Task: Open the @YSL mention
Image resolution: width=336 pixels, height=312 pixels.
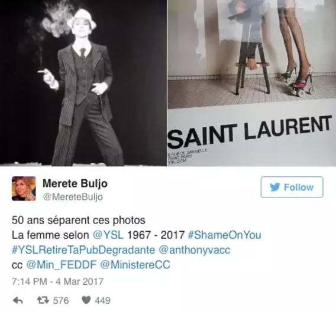Action: tap(108, 235)
